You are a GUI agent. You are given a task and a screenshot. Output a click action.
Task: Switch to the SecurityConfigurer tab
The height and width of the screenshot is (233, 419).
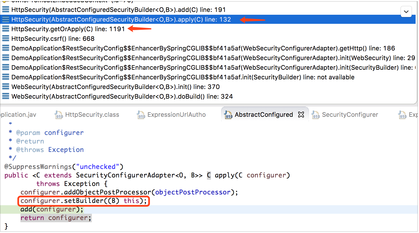350,115
